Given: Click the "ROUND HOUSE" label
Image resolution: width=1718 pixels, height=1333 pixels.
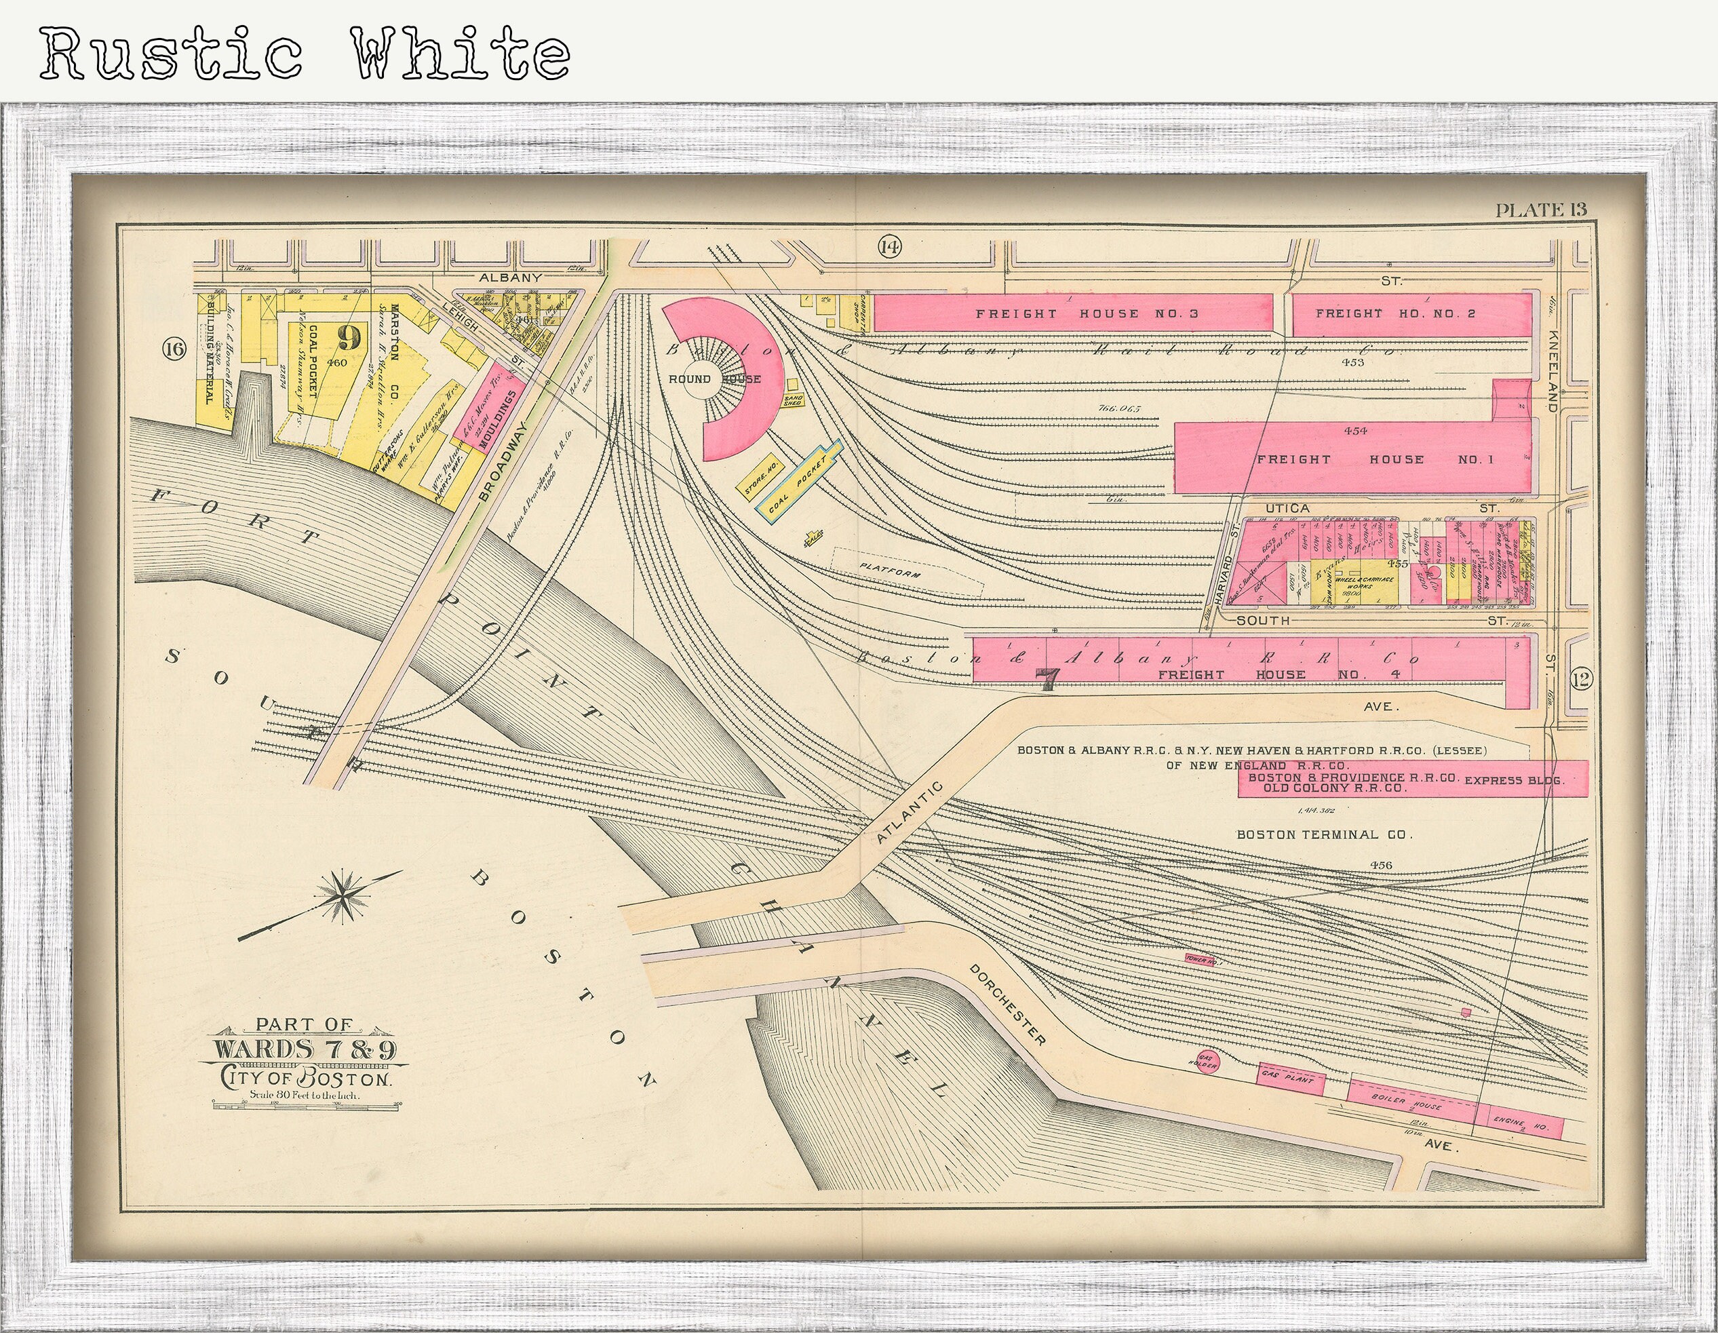Looking at the screenshot, I should click(x=714, y=379).
